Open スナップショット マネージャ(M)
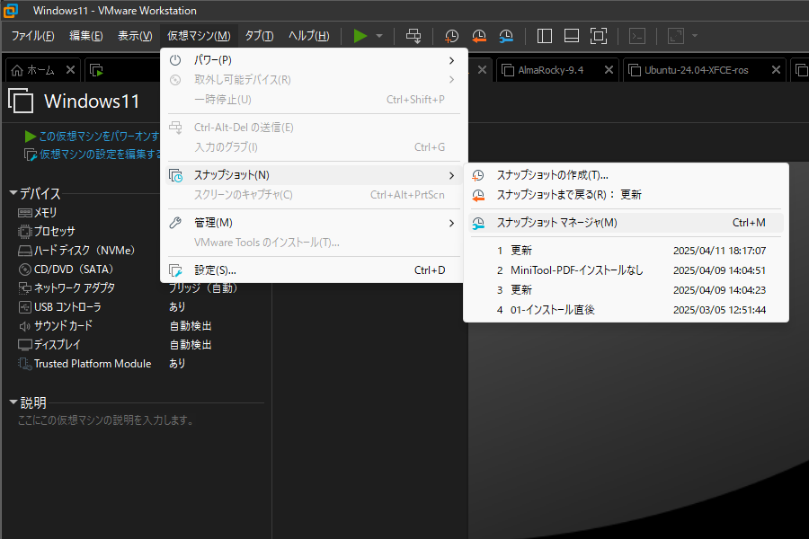The width and height of the screenshot is (809, 539). pos(626,223)
